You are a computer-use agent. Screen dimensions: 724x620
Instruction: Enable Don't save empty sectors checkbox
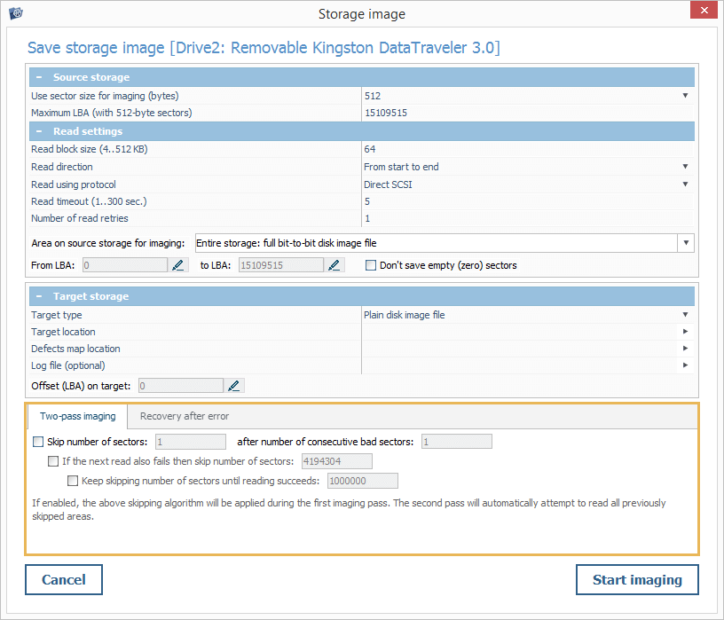pyautogui.click(x=371, y=264)
